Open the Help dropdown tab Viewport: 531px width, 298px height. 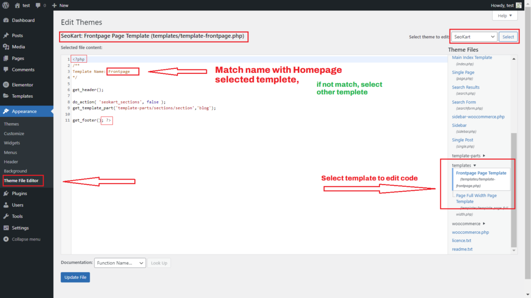[x=505, y=16]
